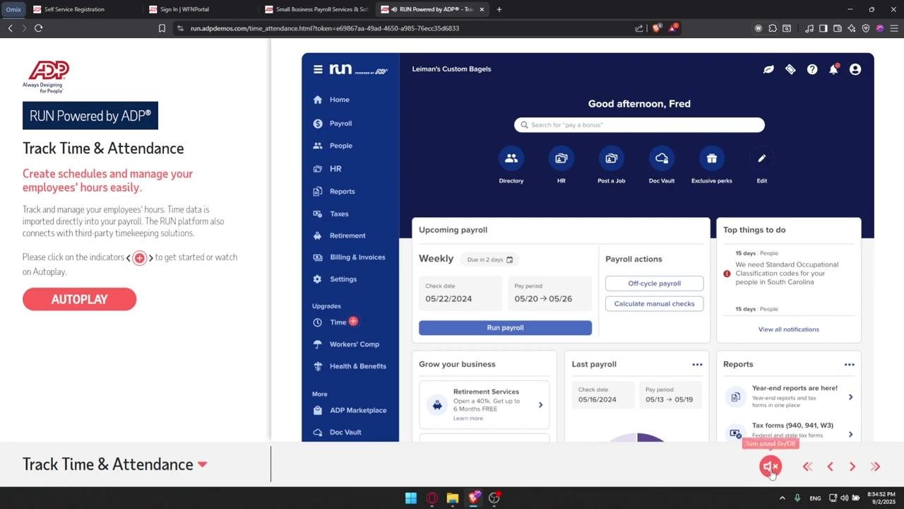The image size is (904, 509).
Task: Open the user profile icon
Action: (x=855, y=69)
